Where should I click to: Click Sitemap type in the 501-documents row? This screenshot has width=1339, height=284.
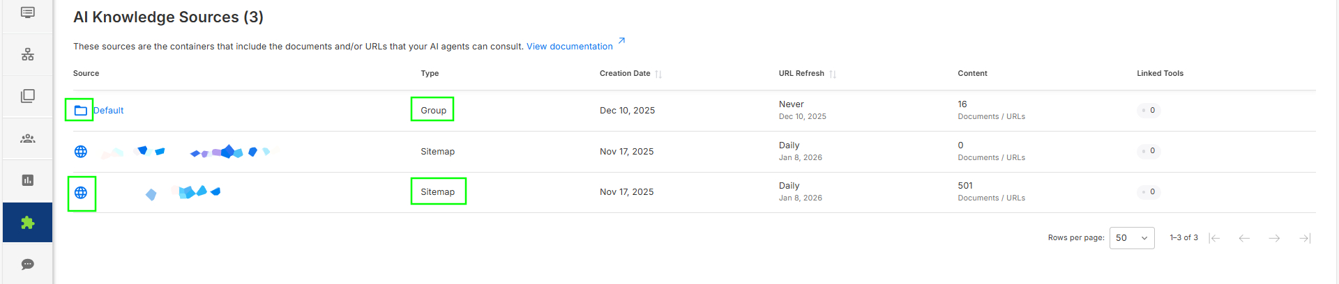point(437,191)
